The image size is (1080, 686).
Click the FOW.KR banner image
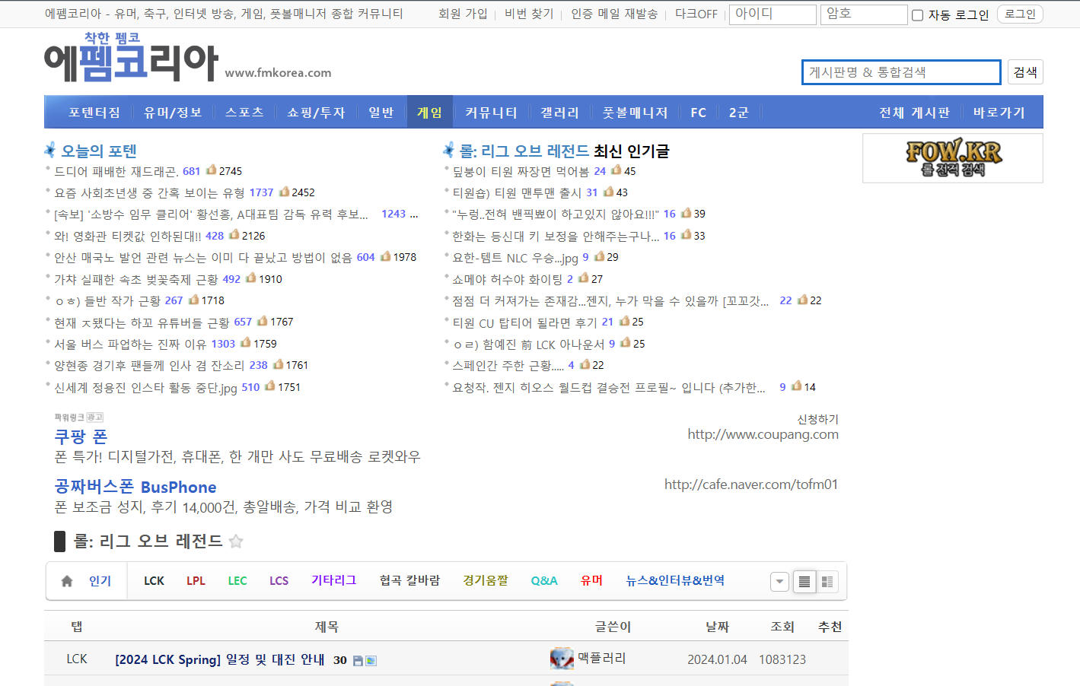pyautogui.click(x=953, y=158)
